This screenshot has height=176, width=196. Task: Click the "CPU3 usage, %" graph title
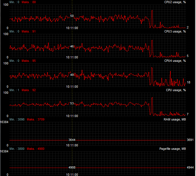click(175, 31)
